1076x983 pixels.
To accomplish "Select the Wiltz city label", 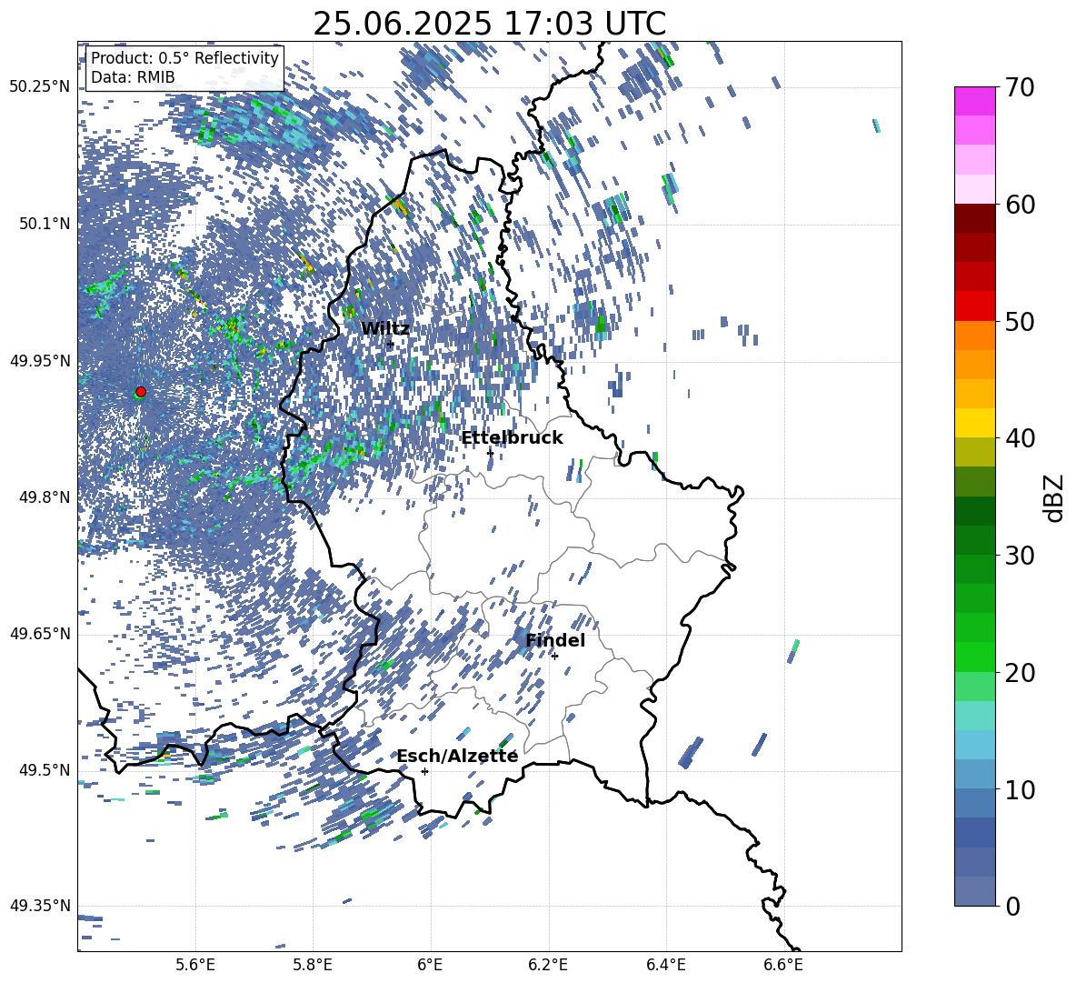I will (x=385, y=328).
